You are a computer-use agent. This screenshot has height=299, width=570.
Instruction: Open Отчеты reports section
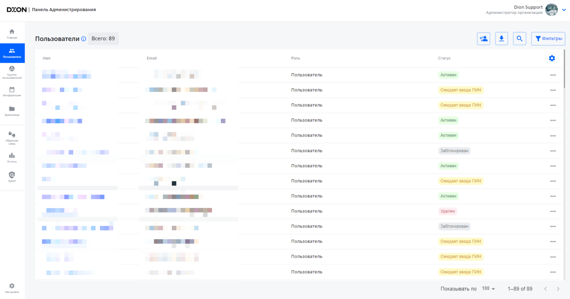pos(12,158)
